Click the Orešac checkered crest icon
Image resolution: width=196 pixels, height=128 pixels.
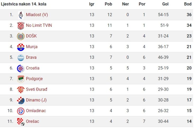21,122
